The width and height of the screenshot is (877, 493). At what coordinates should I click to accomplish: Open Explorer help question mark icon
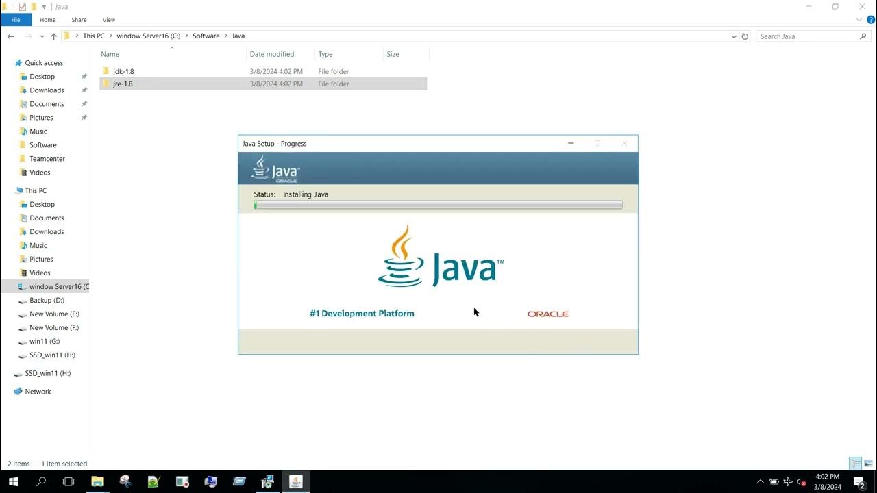click(x=871, y=20)
